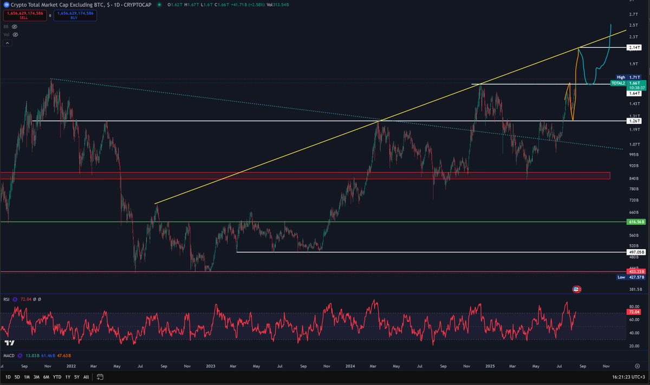The height and width of the screenshot is (385, 650).
Task: Click the 381.5B price axis label
Action: 635,290
